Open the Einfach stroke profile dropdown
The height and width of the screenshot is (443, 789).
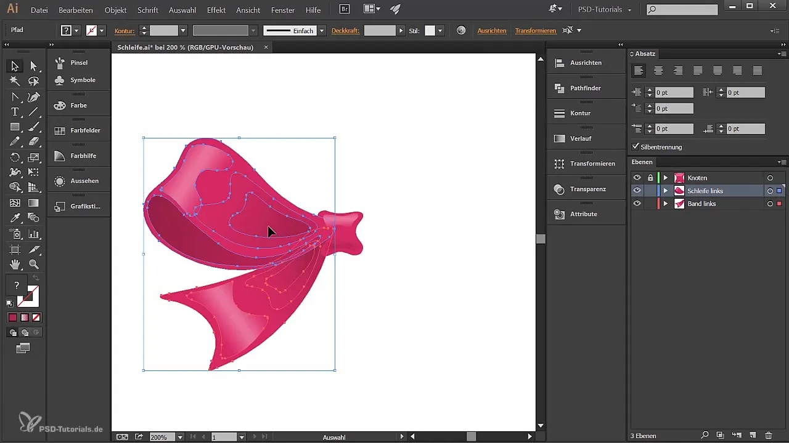[322, 30]
